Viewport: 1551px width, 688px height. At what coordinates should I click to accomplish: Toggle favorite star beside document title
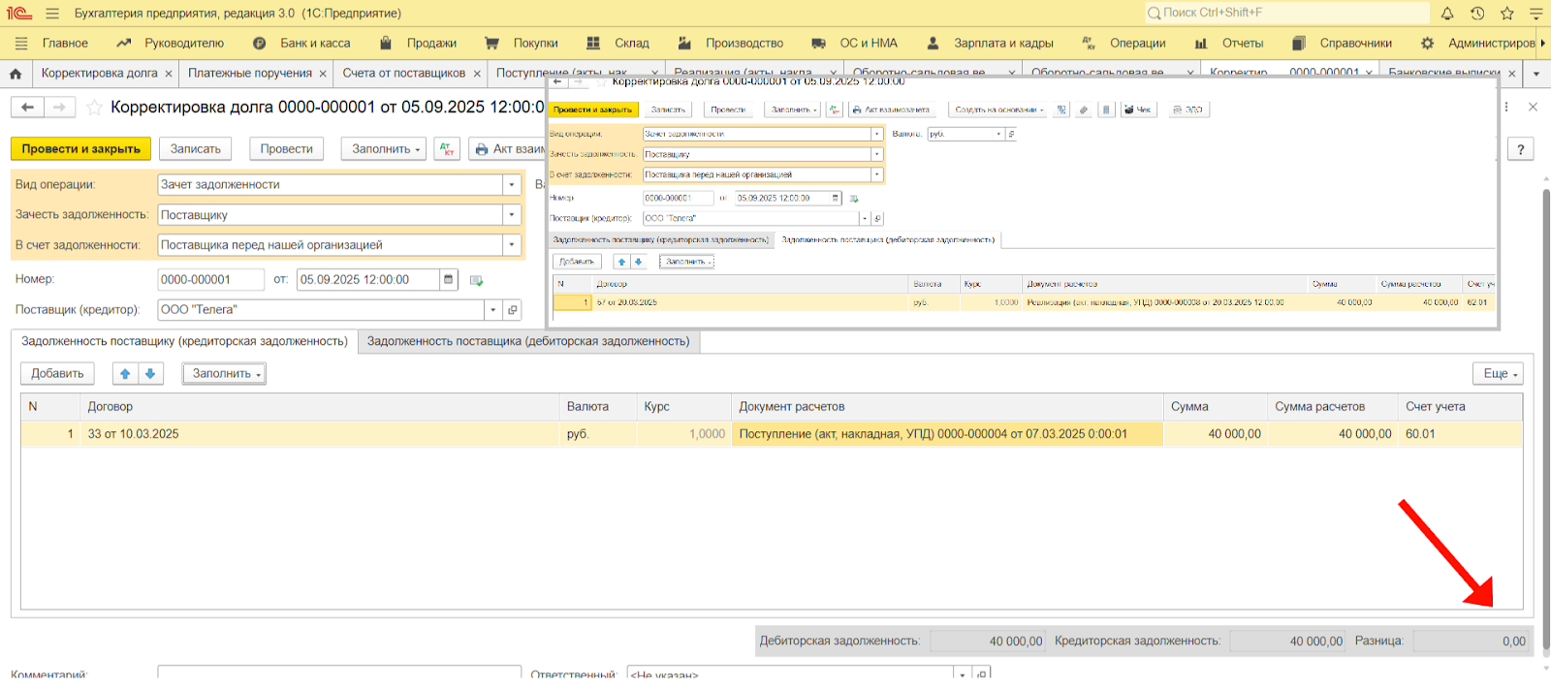pyautogui.click(x=94, y=108)
